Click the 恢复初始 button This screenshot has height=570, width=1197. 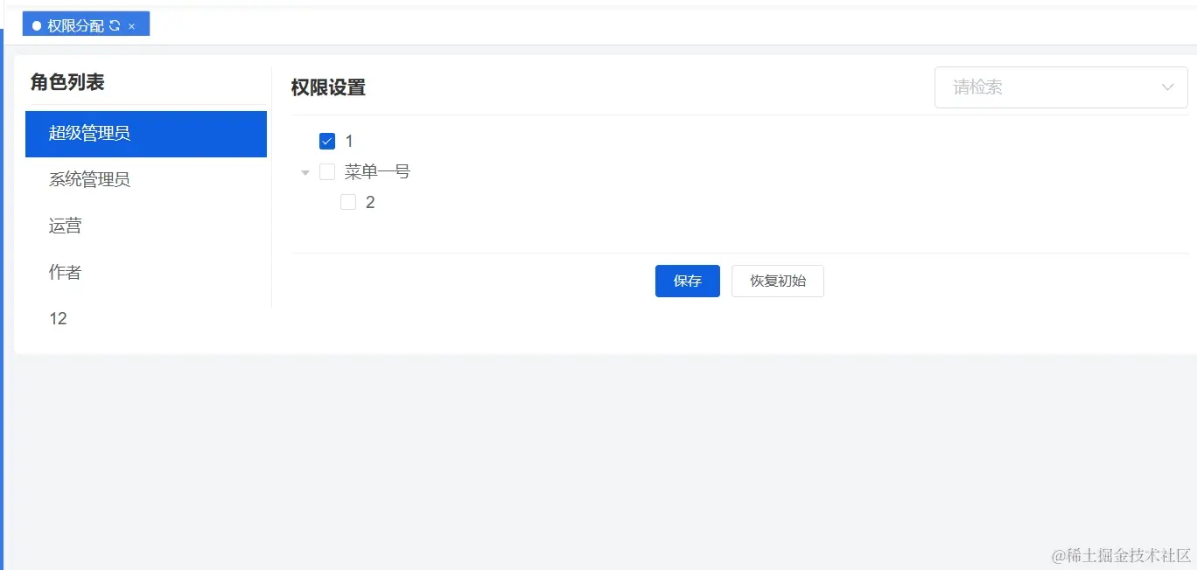[778, 281]
